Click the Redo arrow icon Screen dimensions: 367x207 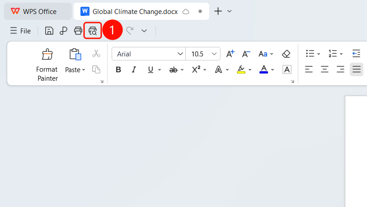coord(130,31)
